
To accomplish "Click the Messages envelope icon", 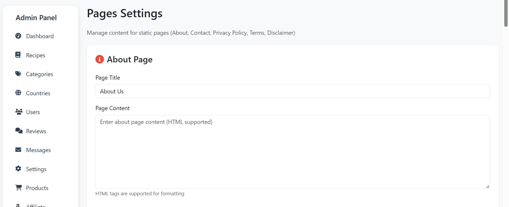I will 18,150.
